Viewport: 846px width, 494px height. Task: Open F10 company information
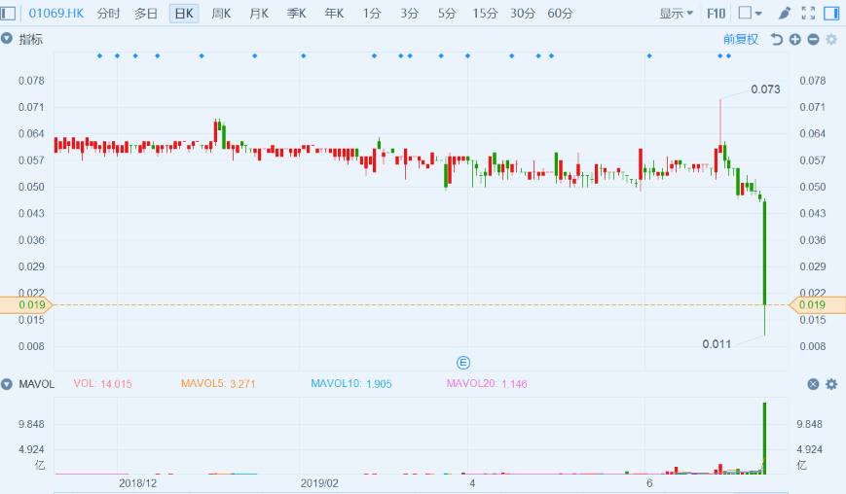pyautogui.click(x=716, y=13)
